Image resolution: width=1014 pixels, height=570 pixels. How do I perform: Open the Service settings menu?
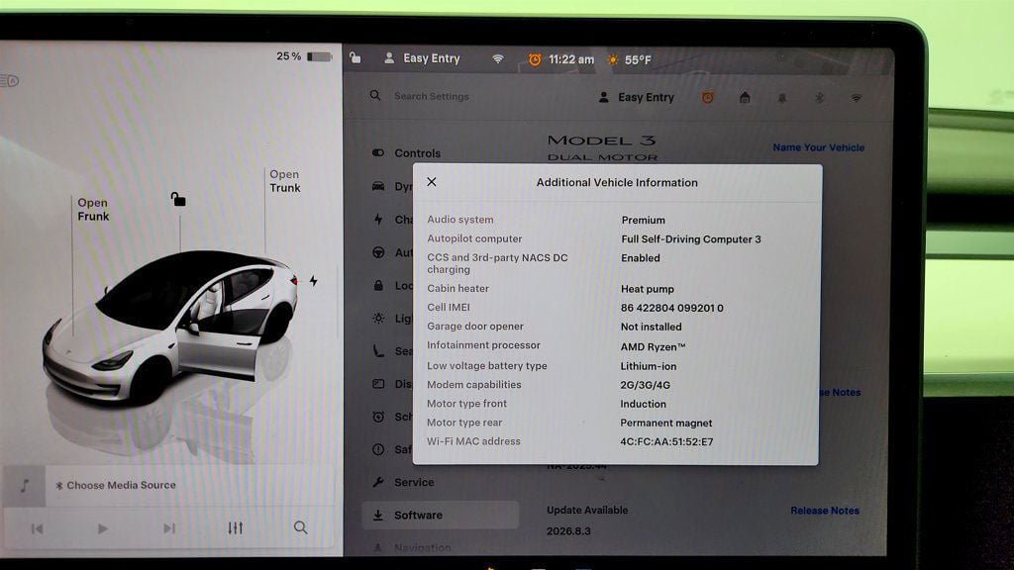point(404,482)
